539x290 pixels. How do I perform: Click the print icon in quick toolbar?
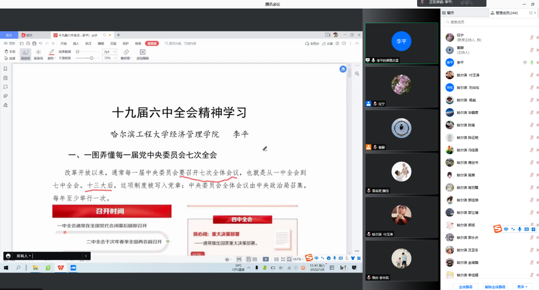(34, 43)
